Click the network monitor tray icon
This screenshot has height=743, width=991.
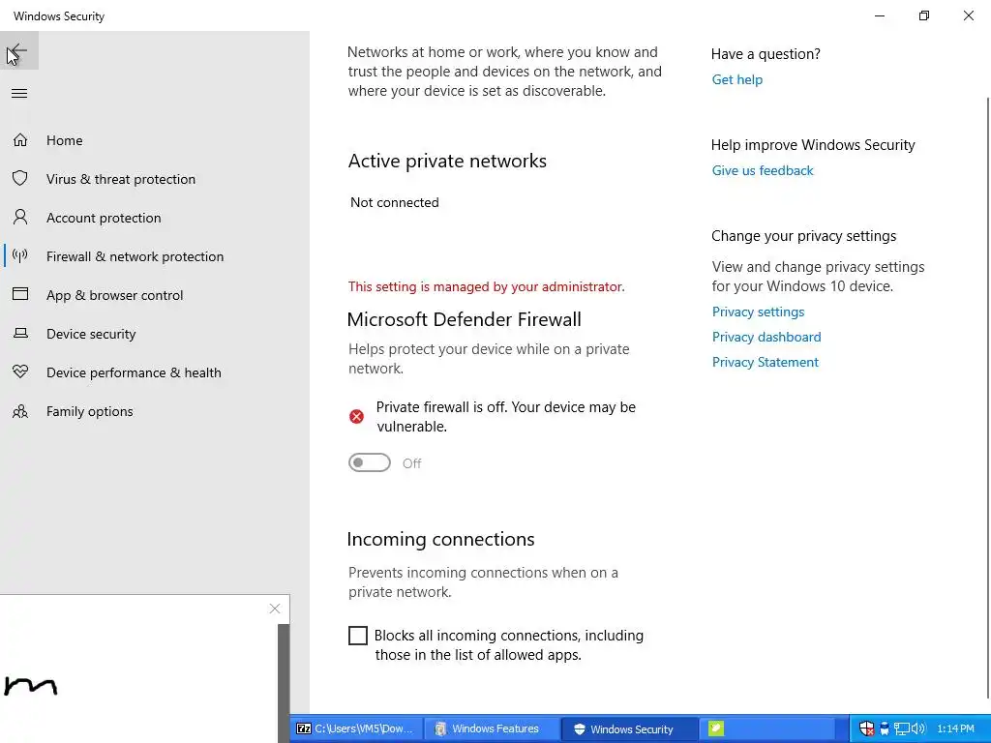901,728
